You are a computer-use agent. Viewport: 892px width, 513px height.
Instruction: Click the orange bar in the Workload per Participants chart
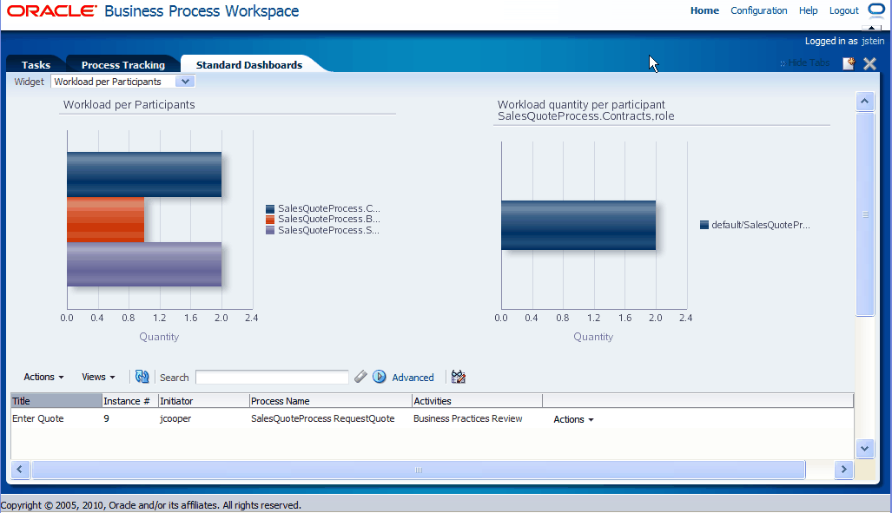click(105, 220)
